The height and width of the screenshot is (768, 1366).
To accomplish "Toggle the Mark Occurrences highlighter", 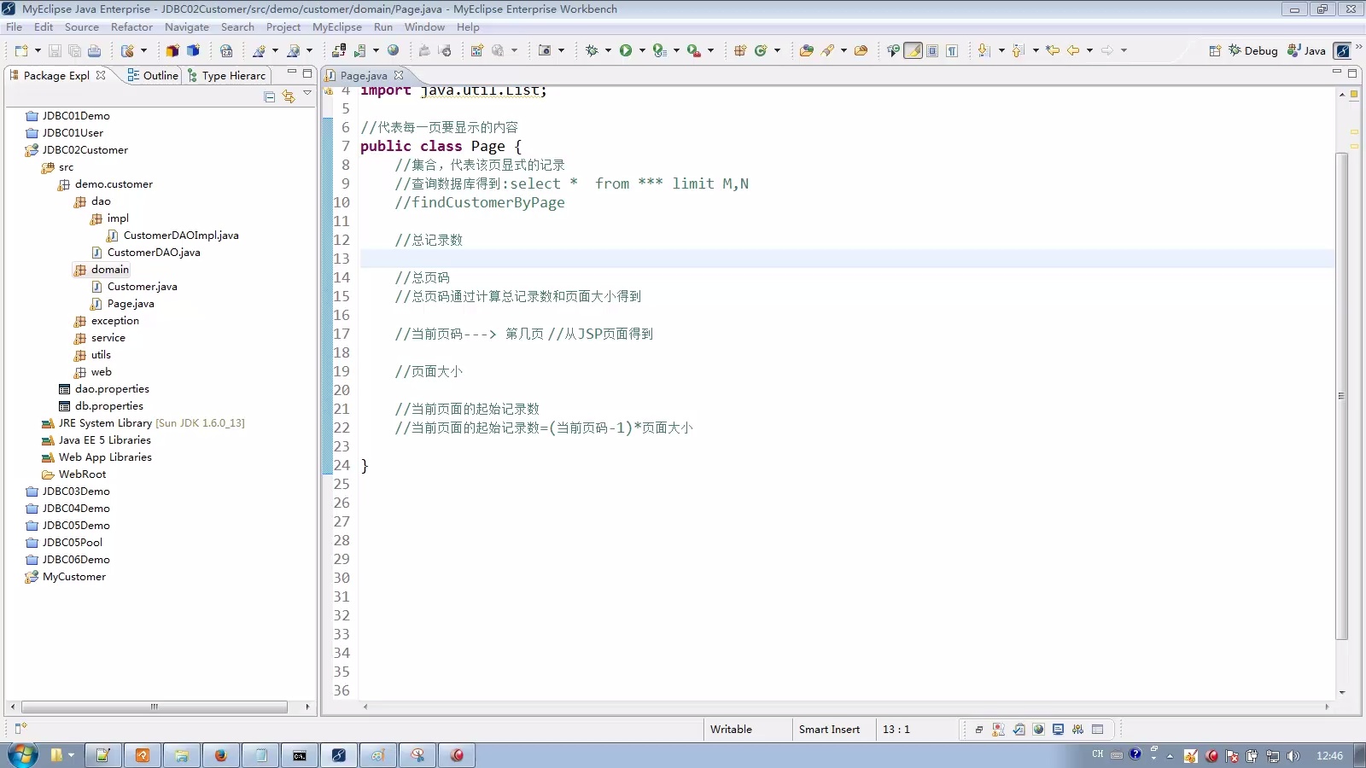I will (x=913, y=50).
